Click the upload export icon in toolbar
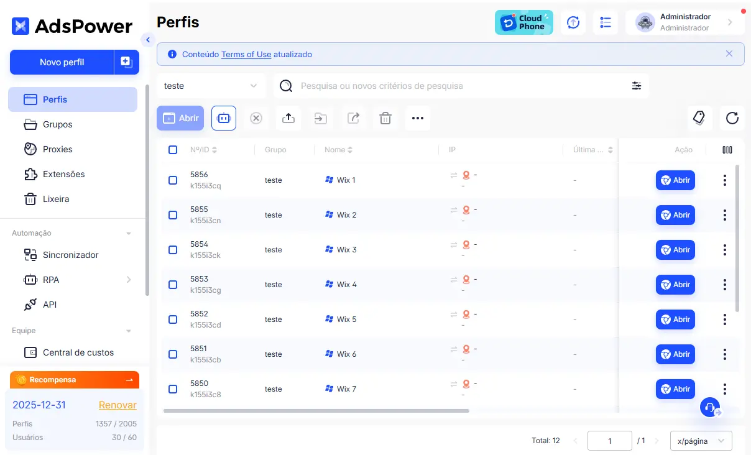 (x=288, y=118)
